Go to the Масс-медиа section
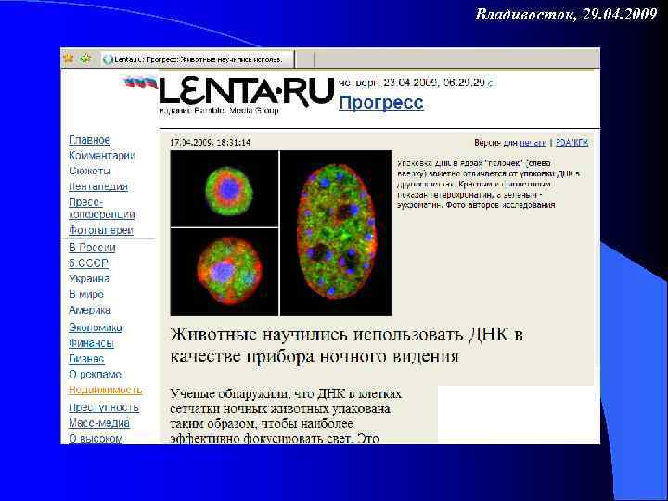 pyautogui.click(x=99, y=423)
